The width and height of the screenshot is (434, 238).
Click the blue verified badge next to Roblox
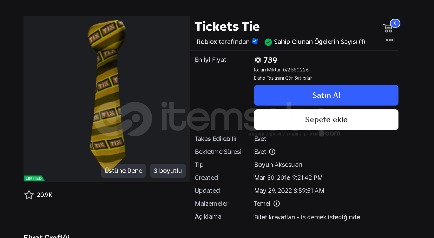tap(255, 41)
